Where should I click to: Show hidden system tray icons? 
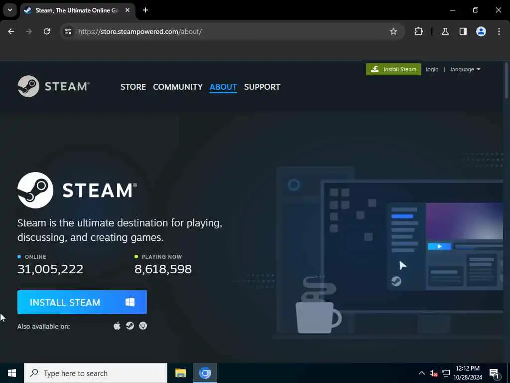pyautogui.click(x=421, y=373)
